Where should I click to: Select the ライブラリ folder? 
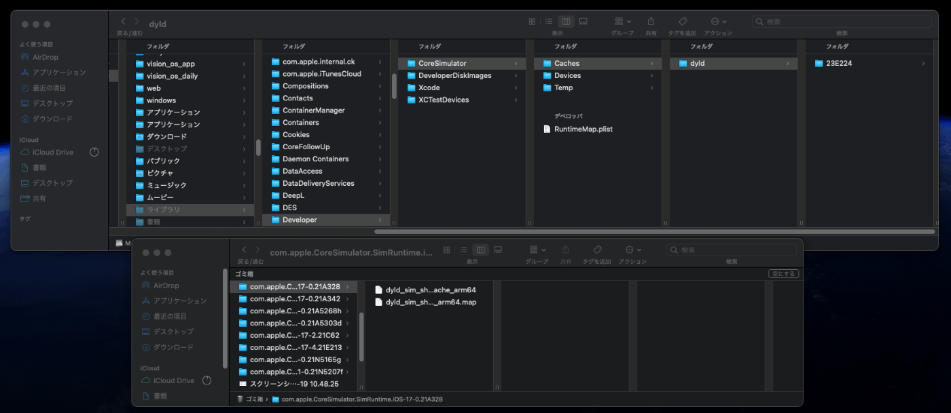point(190,210)
